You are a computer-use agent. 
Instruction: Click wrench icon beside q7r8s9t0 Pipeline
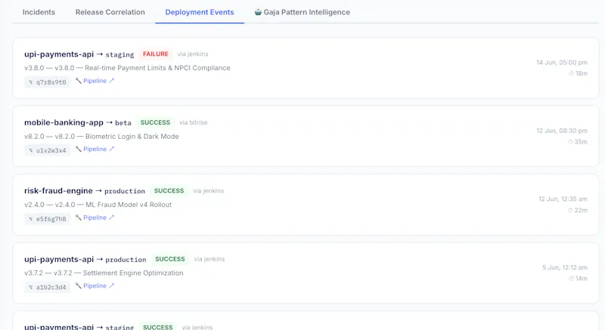click(x=79, y=81)
